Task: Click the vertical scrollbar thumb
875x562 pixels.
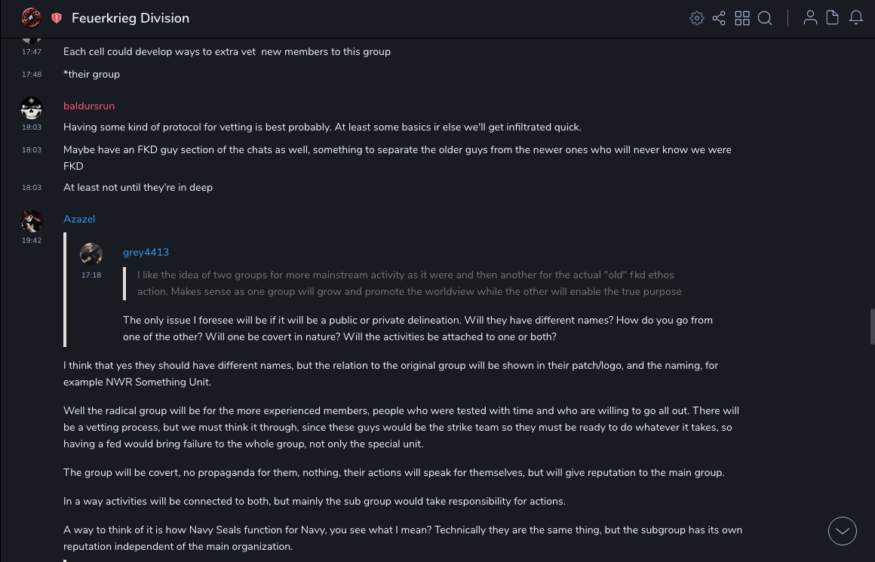Action: (872, 326)
